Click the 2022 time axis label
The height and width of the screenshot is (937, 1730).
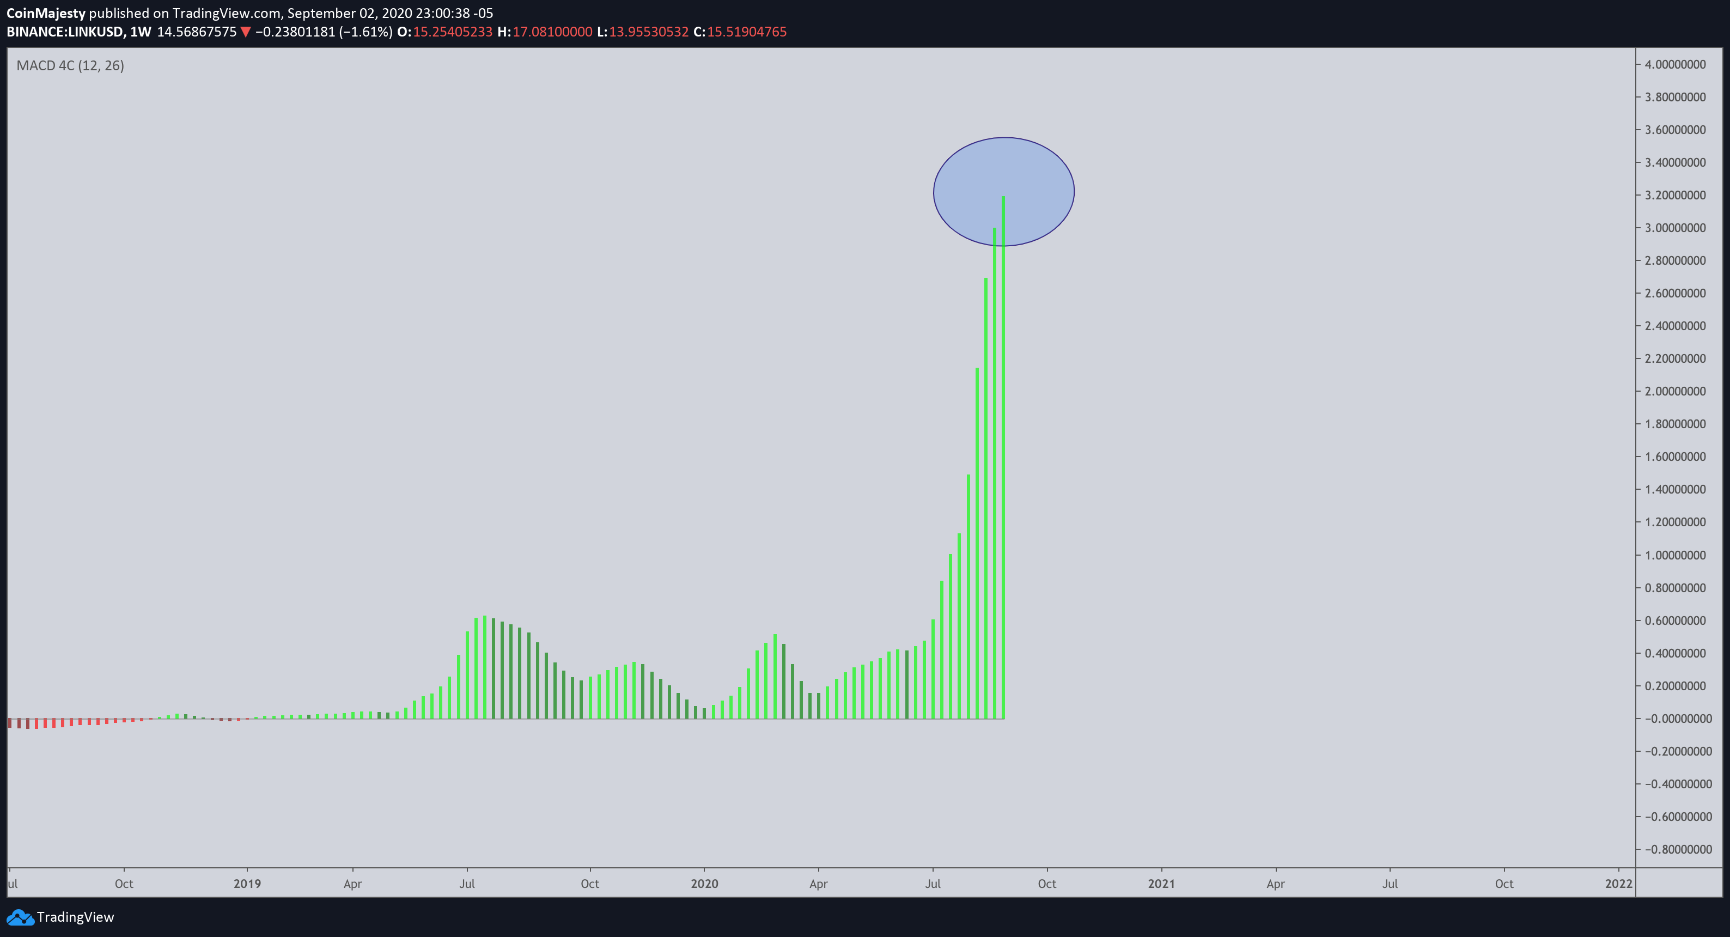pyautogui.click(x=1618, y=884)
